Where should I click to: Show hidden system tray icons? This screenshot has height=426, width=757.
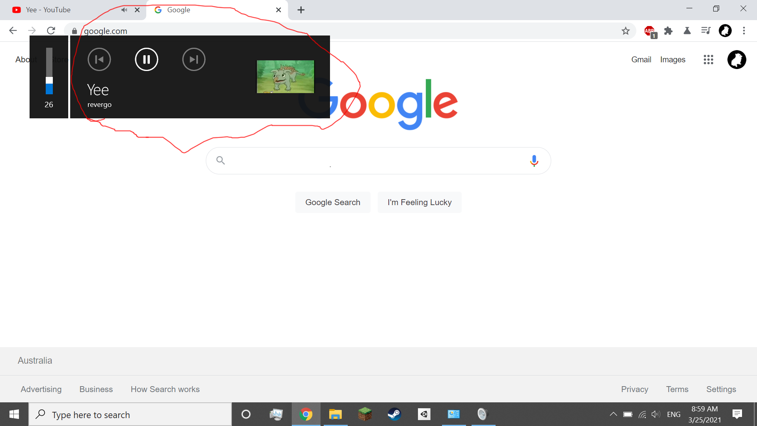(x=613, y=414)
